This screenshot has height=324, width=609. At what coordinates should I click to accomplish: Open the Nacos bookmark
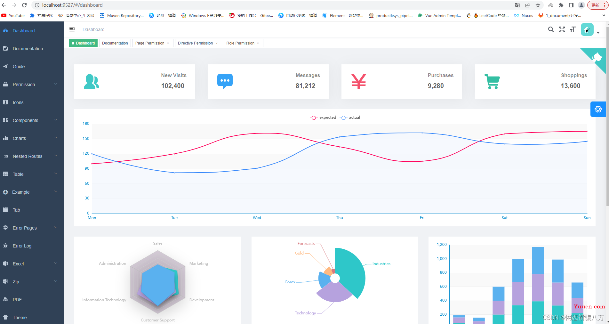point(524,15)
